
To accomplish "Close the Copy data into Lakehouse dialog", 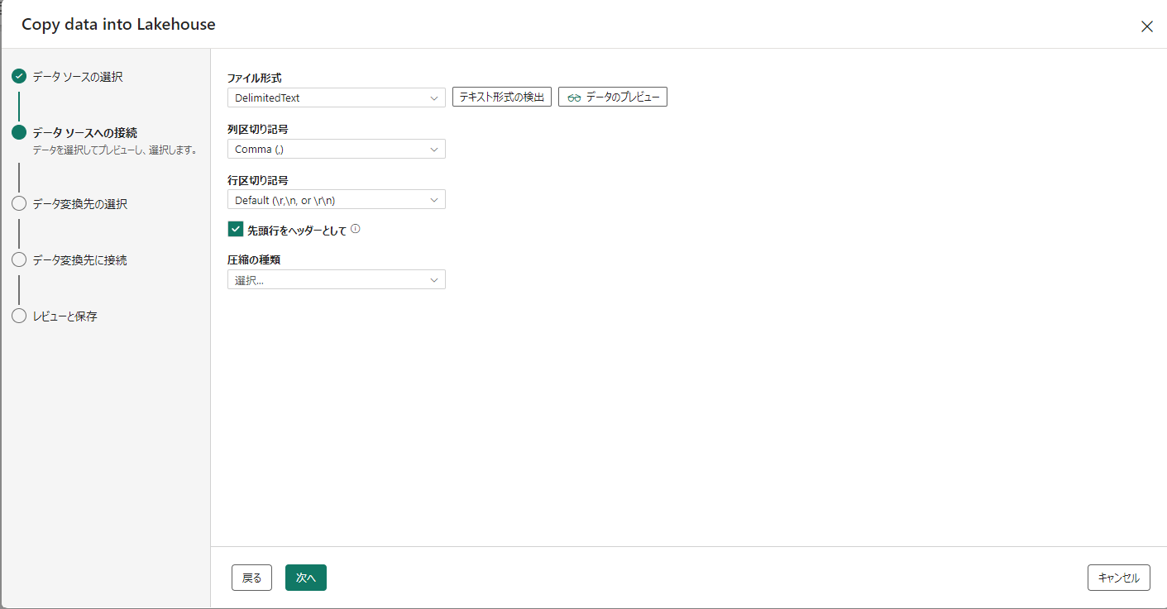I will [1147, 26].
